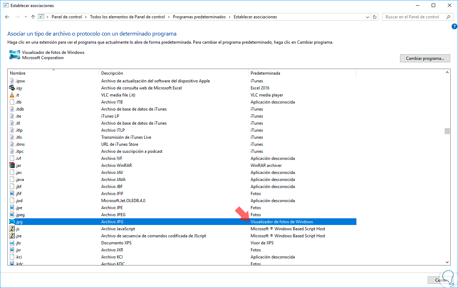Select the XPS document icon for .jtx
This screenshot has height=288, width=458.
tap(12, 243)
